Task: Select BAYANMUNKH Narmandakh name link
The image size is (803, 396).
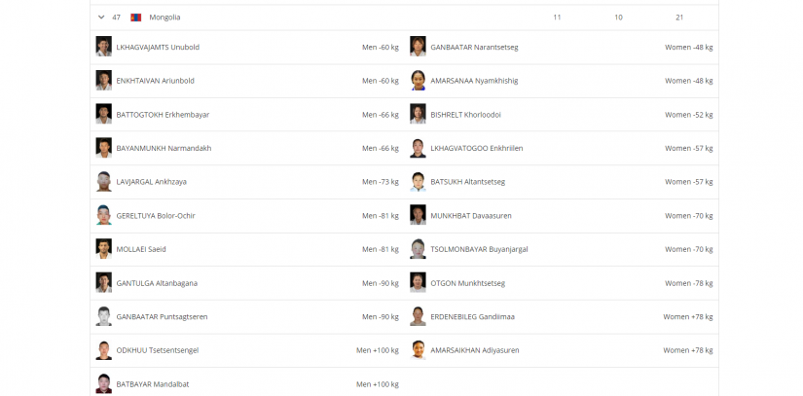Action: point(164,148)
